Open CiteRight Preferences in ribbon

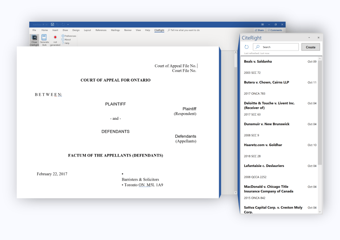70,36
